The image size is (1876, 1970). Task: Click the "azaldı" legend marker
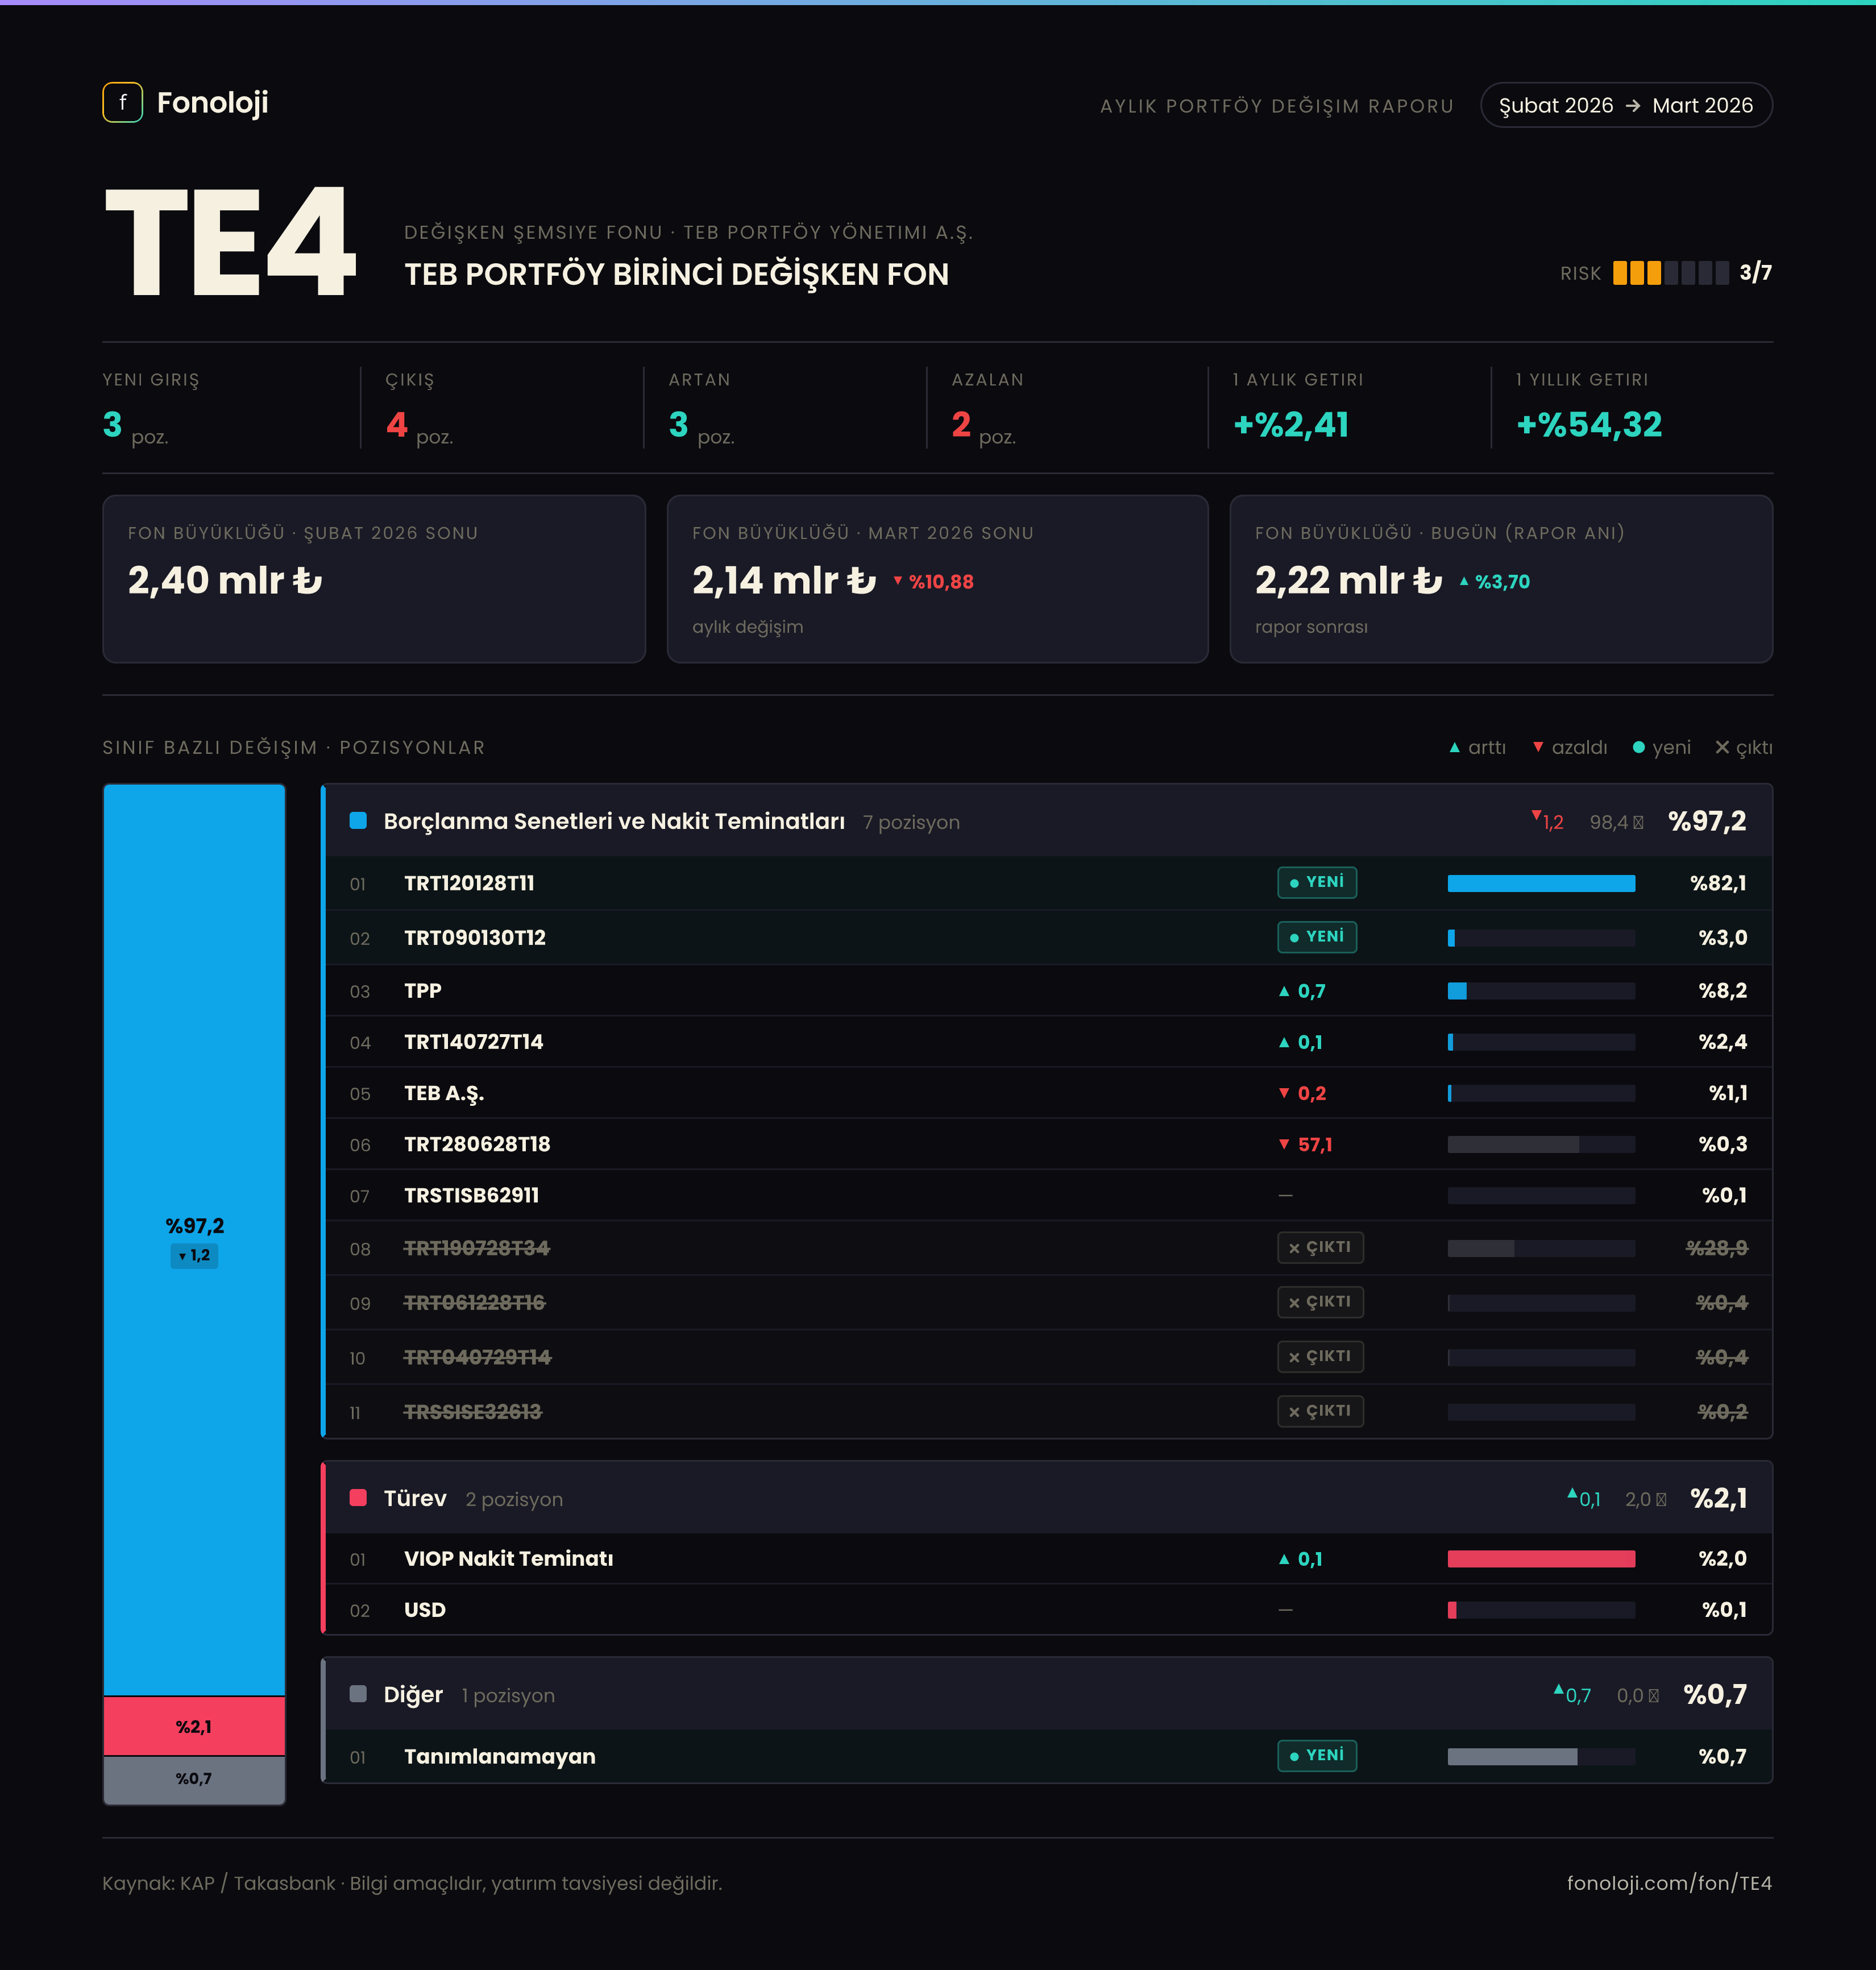1538,747
